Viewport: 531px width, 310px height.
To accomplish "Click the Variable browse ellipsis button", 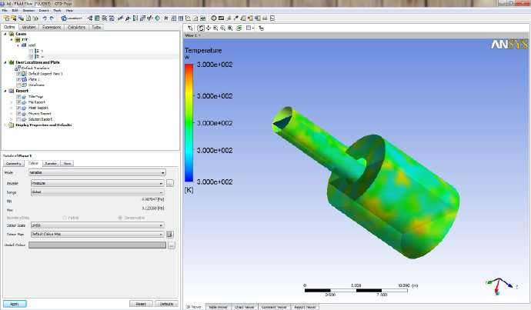I will [170, 184].
